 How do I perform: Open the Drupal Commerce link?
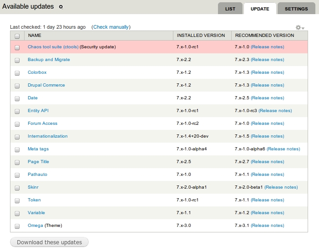click(x=46, y=85)
